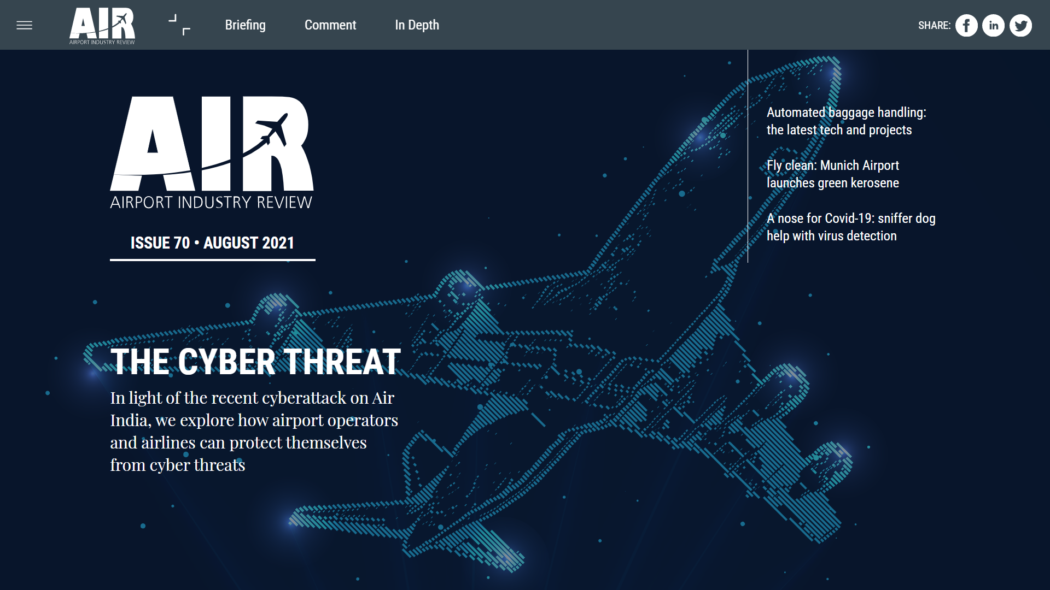Image resolution: width=1050 pixels, height=590 pixels.
Task: Click the digital airplane artwork on the cover
Action: point(602,328)
